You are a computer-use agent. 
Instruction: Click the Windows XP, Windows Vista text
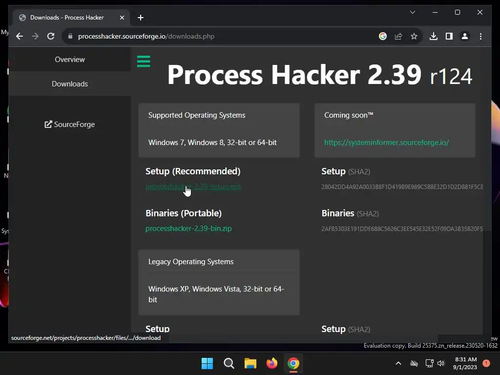tap(216, 294)
